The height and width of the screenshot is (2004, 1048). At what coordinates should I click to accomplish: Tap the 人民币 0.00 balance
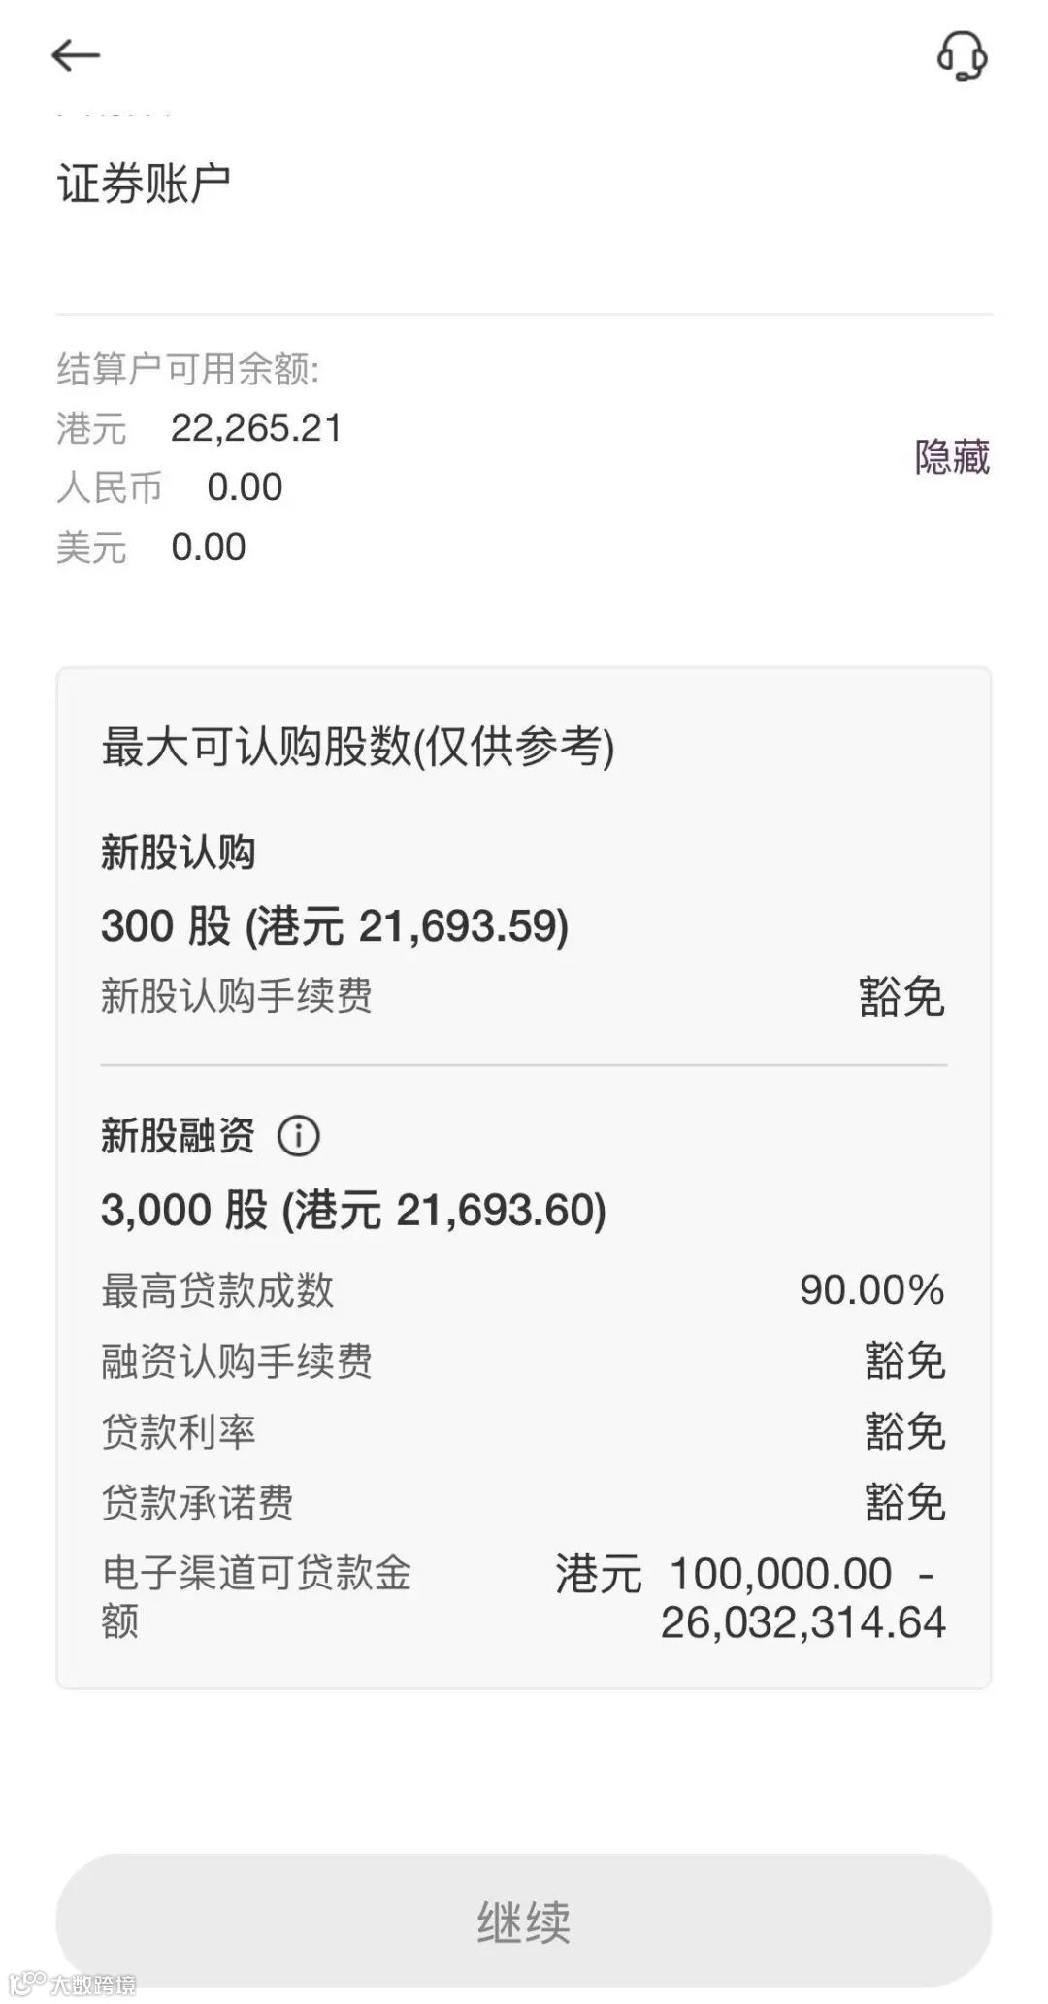pos(170,487)
